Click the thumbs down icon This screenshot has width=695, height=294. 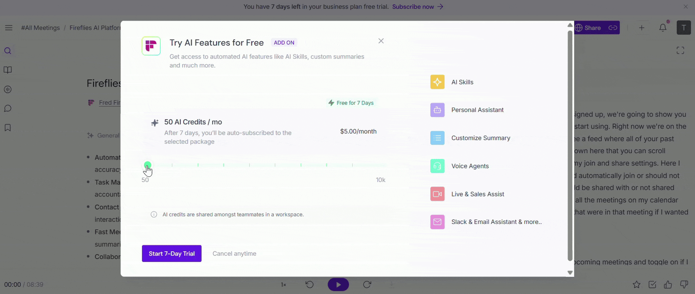click(684, 285)
